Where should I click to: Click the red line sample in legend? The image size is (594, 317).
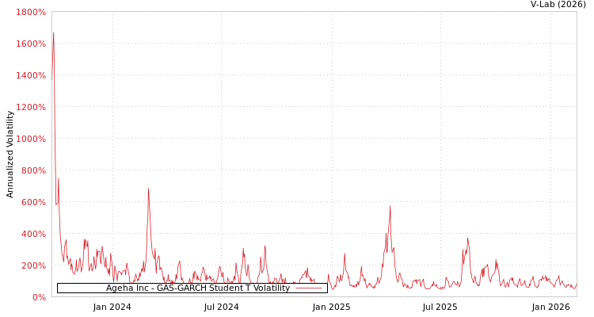309,288
